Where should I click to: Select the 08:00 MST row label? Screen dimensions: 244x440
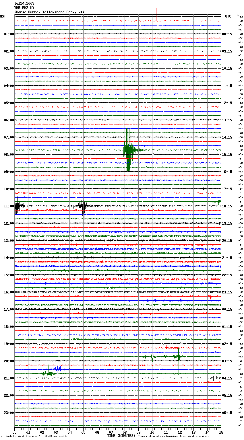coord(9,155)
